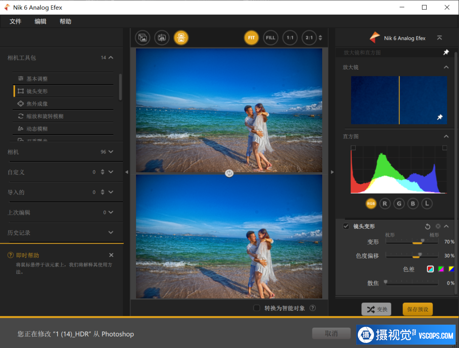Open the 帮助 menu
Viewport: 459px width, 348px height.
click(x=65, y=21)
